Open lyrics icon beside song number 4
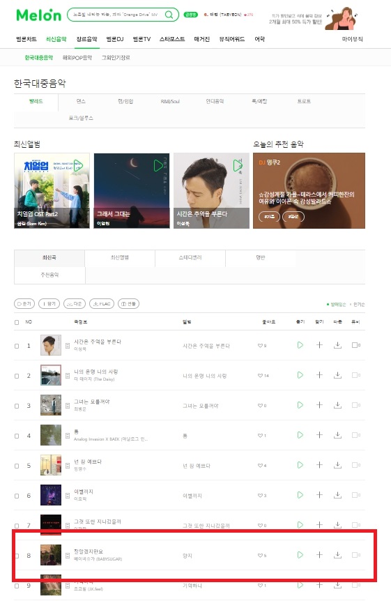Image resolution: width=391 pixels, height=601 pixels. coord(68,436)
